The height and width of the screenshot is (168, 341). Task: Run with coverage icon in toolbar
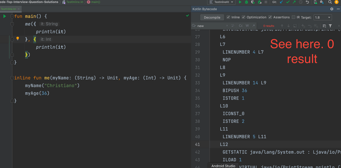click(x=253, y=2)
